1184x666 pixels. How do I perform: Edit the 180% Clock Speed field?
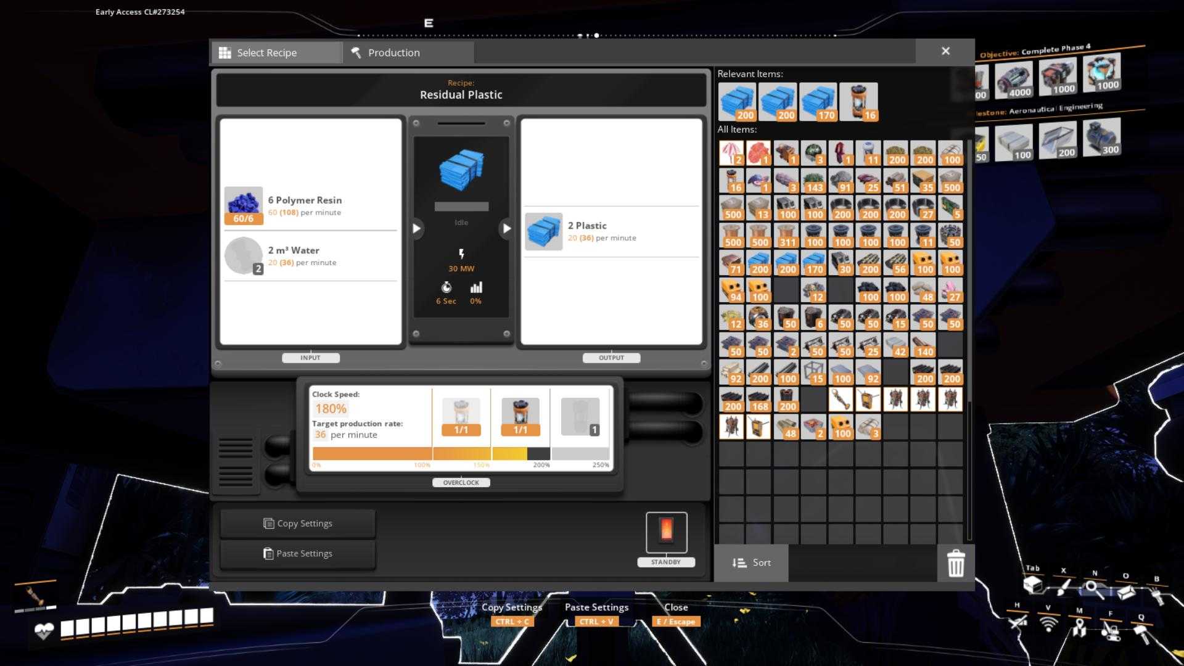pyautogui.click(x=331, y=409)
